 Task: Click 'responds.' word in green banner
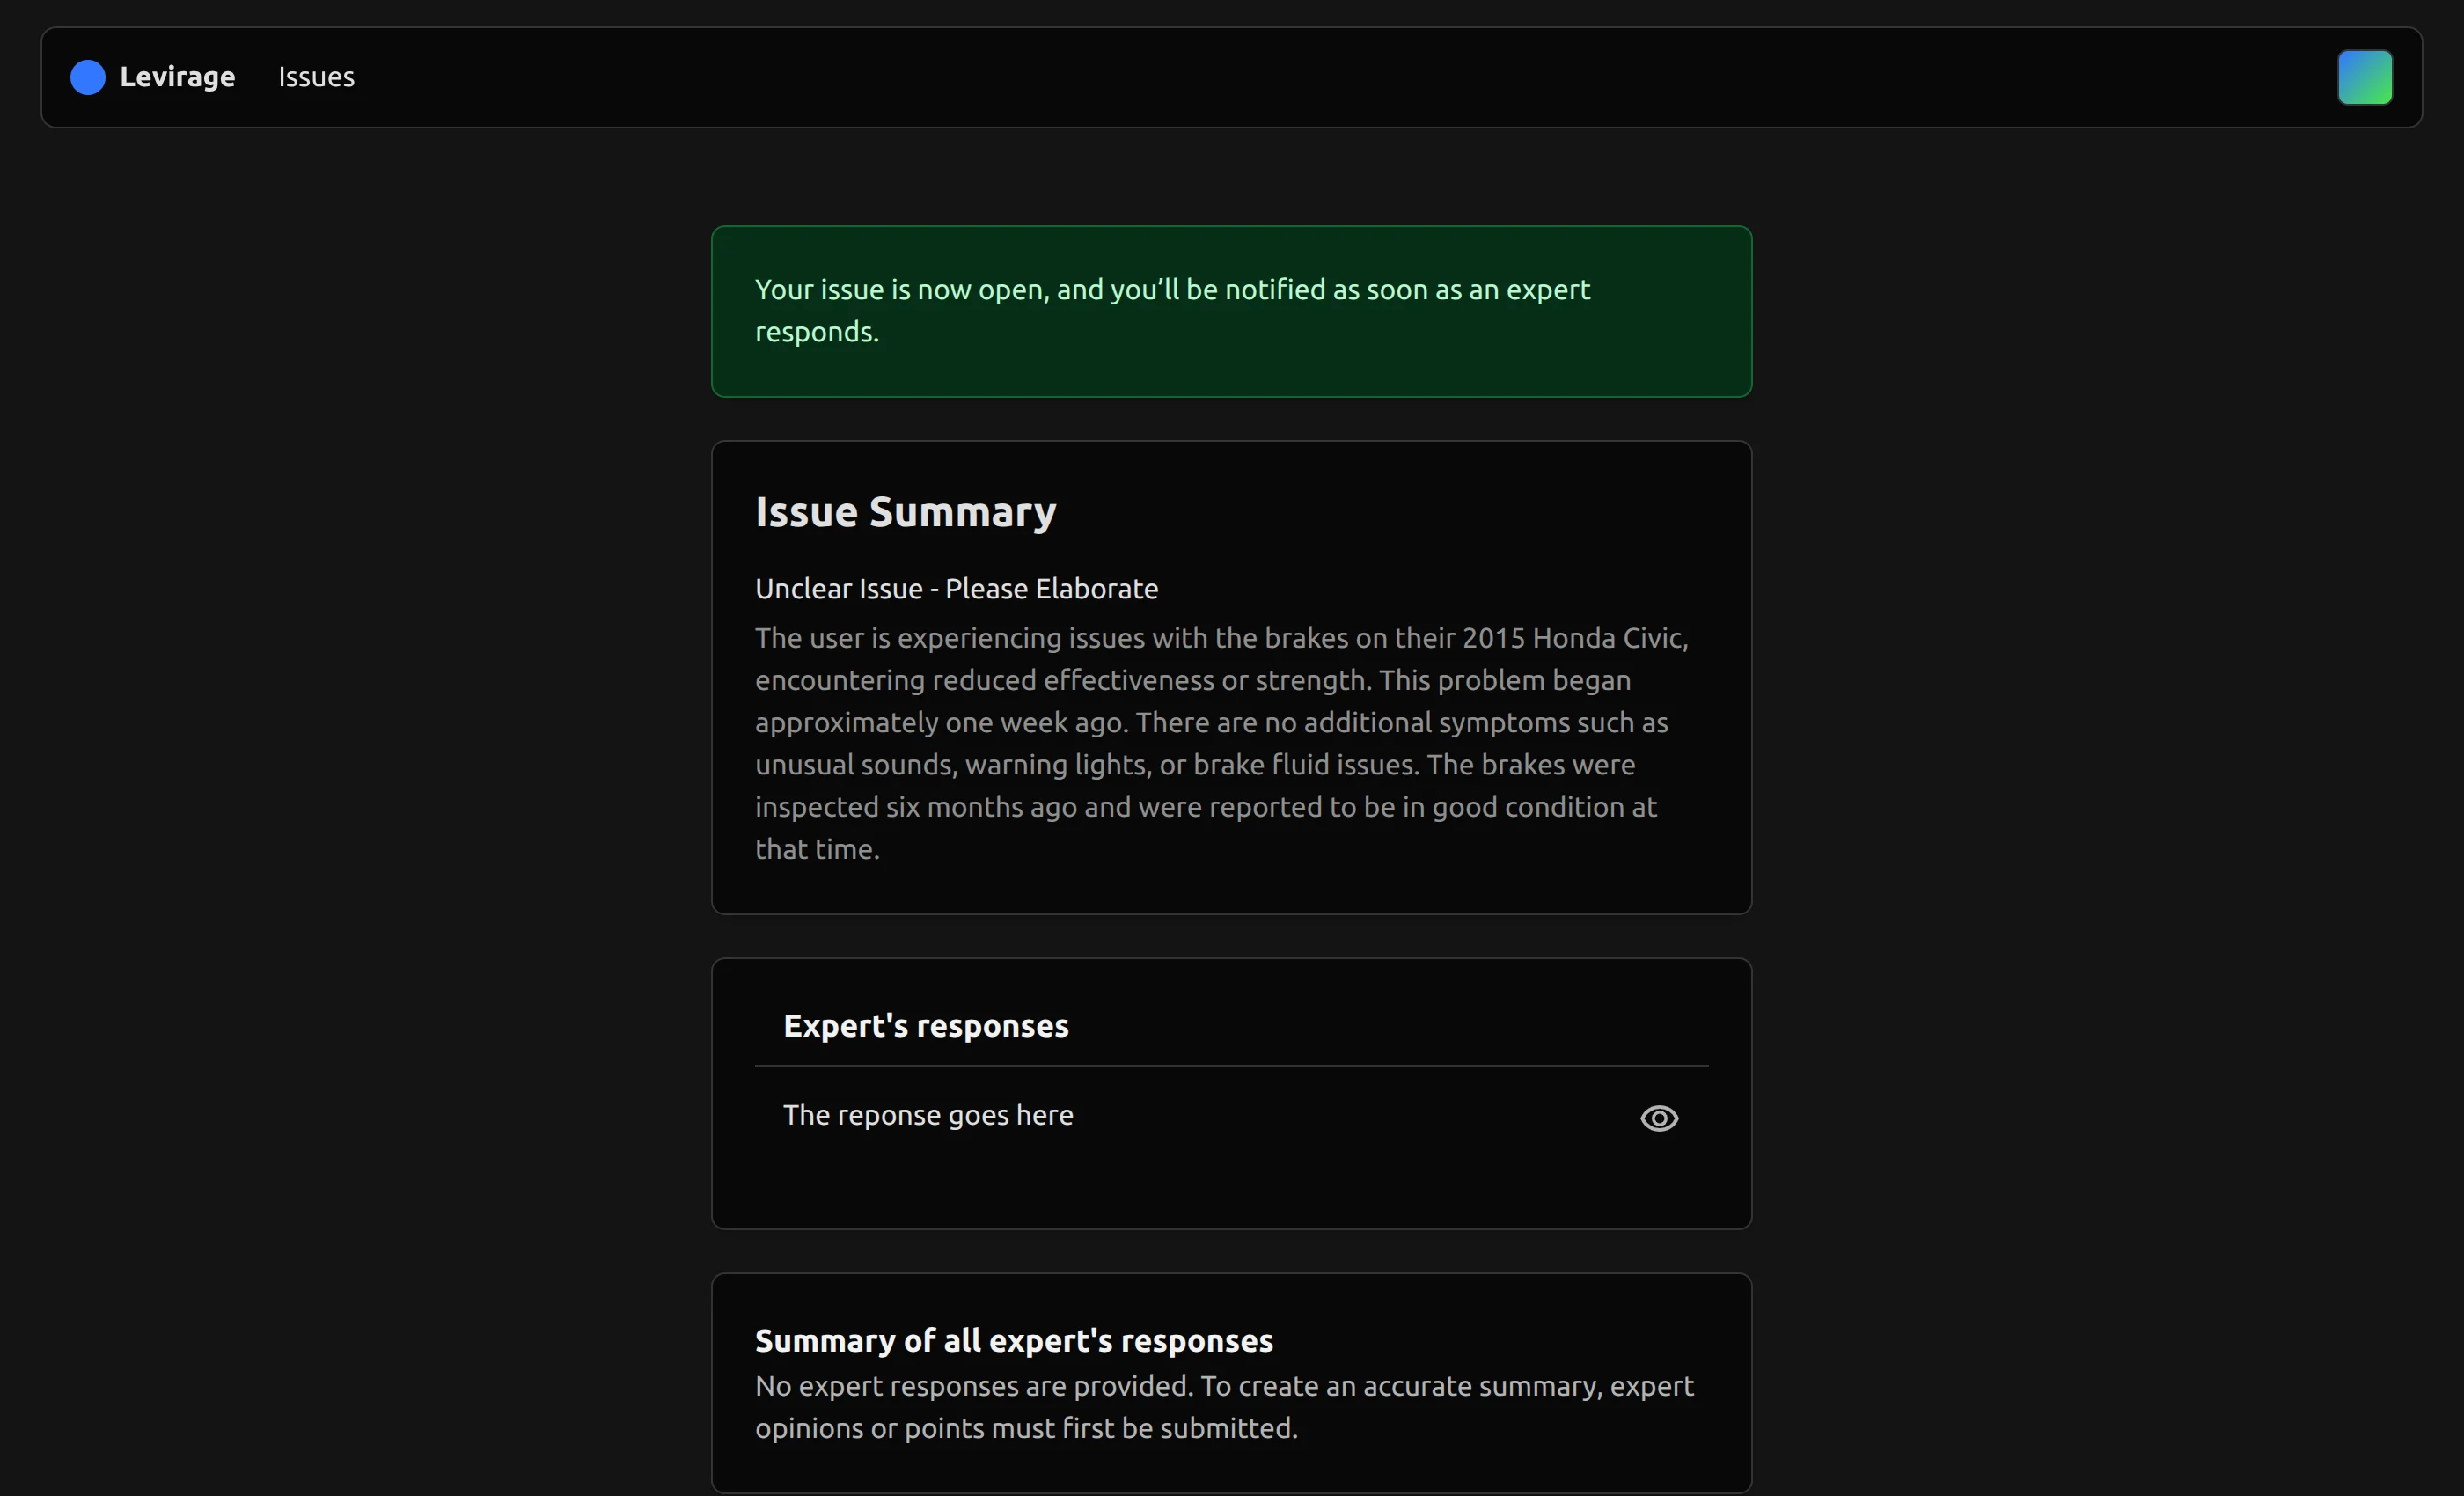(x=816, y=332)
